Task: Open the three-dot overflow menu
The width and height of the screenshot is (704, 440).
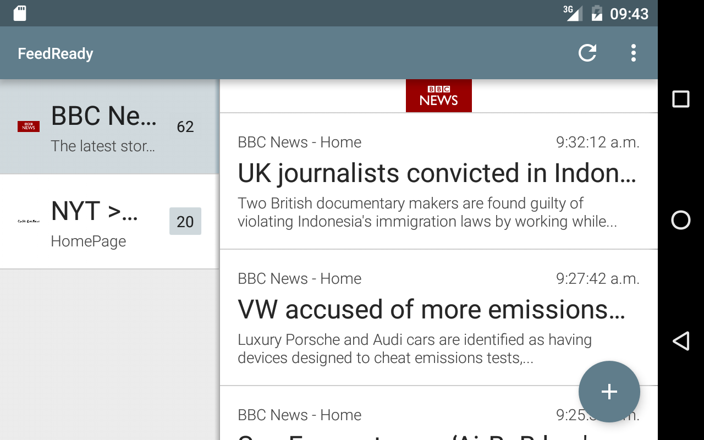Action: point(634,53)
